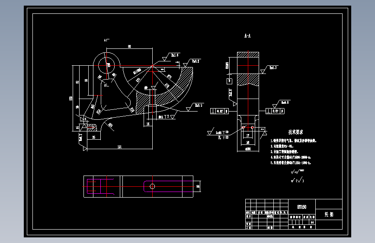Click the A-A section view label
Screen dimensions: 375x243
[x=247, y=36]
